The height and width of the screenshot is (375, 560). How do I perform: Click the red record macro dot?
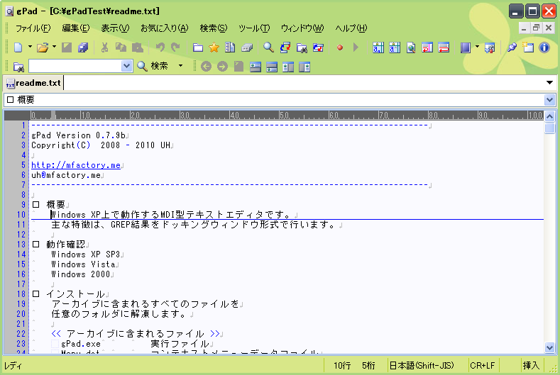pos(340,47)
